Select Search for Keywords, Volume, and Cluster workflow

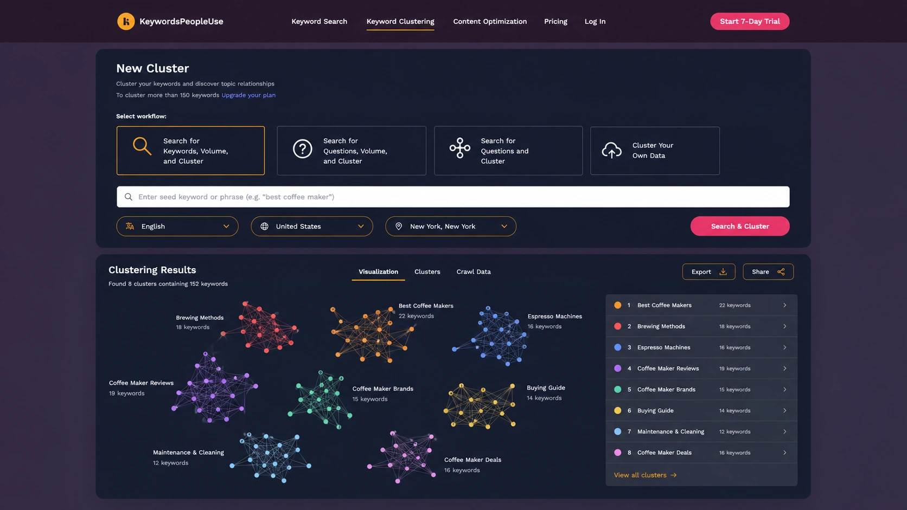[x=190, y=151]
